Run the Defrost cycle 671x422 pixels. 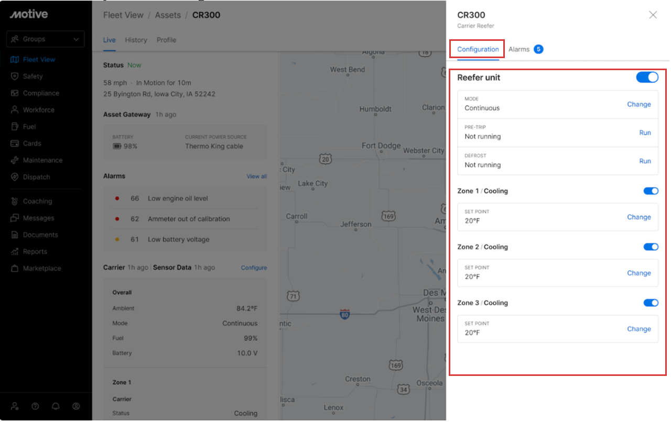[x=645, y=161]
